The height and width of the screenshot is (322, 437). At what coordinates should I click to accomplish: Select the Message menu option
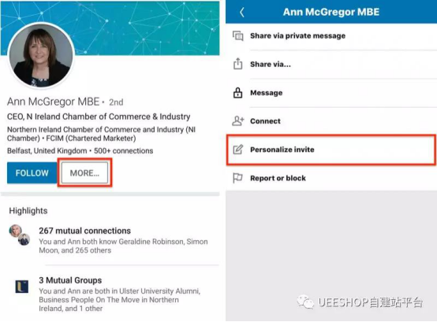[331, 93]
